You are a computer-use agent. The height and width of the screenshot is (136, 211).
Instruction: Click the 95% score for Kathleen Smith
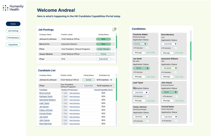pyautogui.click(x=103, y=96)
